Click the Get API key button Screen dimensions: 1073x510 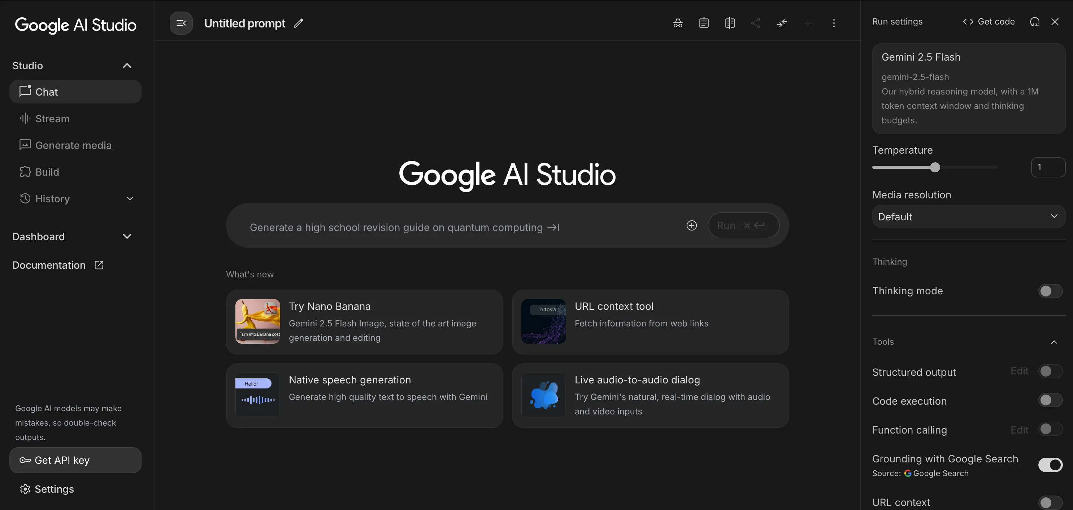pyautogui.click(x=75, y=460)
